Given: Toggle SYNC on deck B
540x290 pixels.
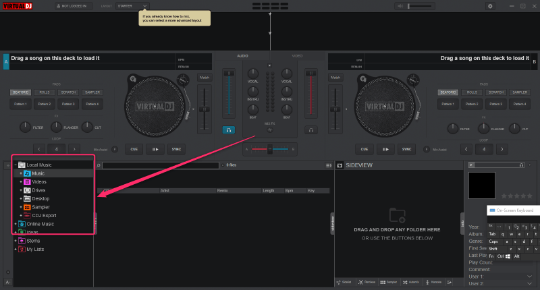Looking at the screenshot, I should [407, 149].
